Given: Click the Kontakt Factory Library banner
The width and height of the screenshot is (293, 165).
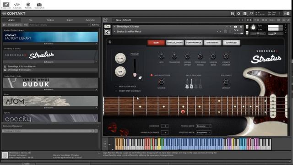Looking at the screenshot, I should pyautogui.click(x=50, y=37).
